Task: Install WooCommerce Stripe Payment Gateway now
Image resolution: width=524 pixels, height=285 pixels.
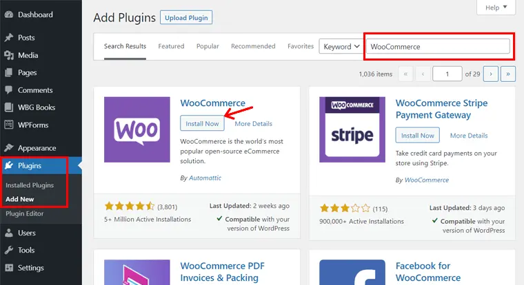Action: [x=417, y=136]
